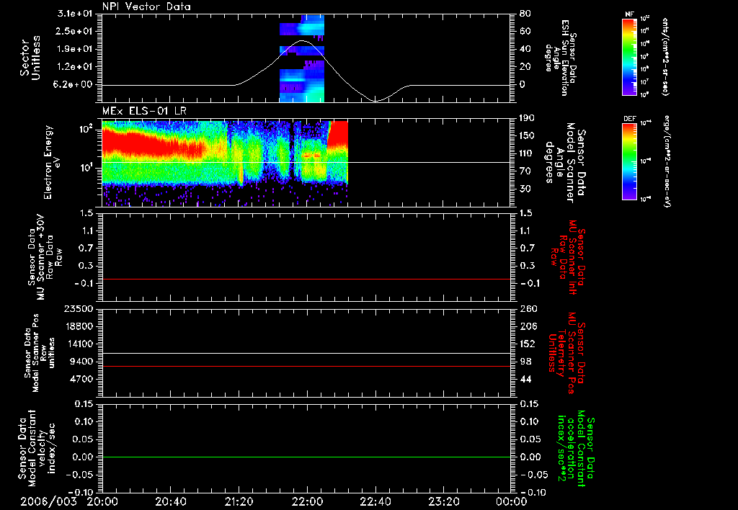738x510 pixels.
Task: Click the '4700' scanner position tick value
Action: coord(83,379)
